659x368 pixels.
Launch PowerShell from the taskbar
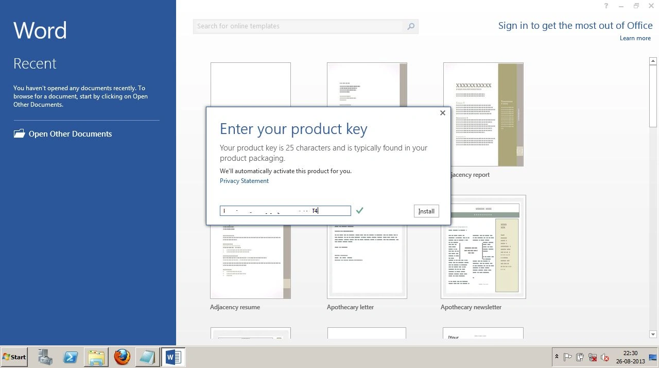pos(71,357)
